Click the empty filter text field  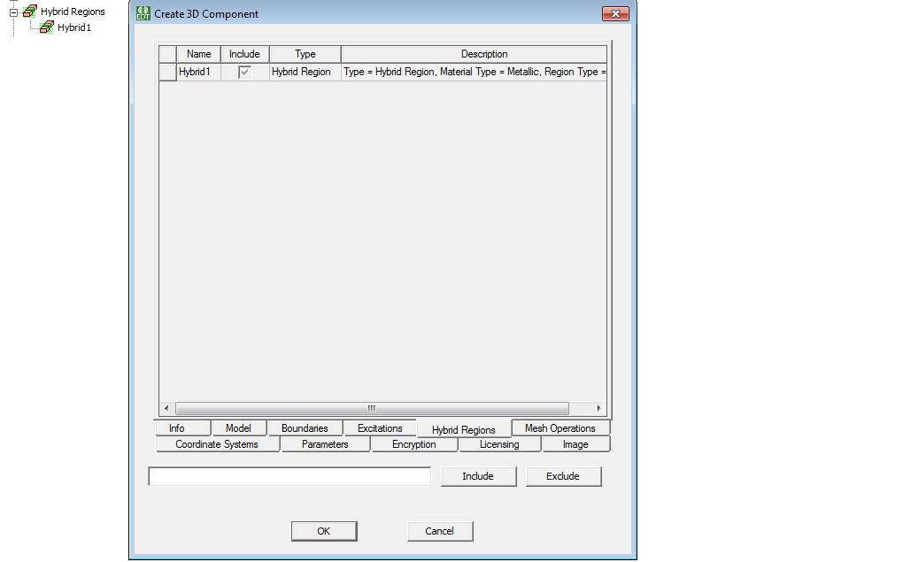[289, 476]
